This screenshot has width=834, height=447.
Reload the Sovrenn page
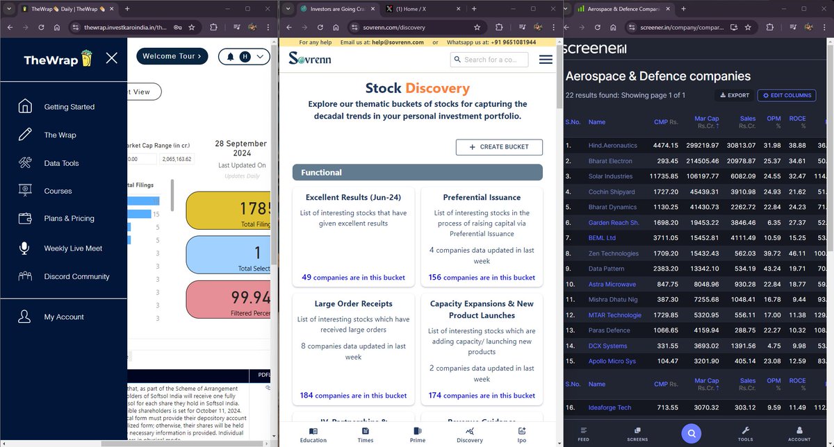click(x=321, y=27)
